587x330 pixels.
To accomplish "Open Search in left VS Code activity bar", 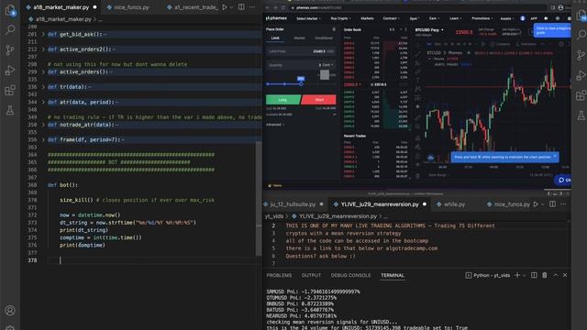I will [10, 29].
